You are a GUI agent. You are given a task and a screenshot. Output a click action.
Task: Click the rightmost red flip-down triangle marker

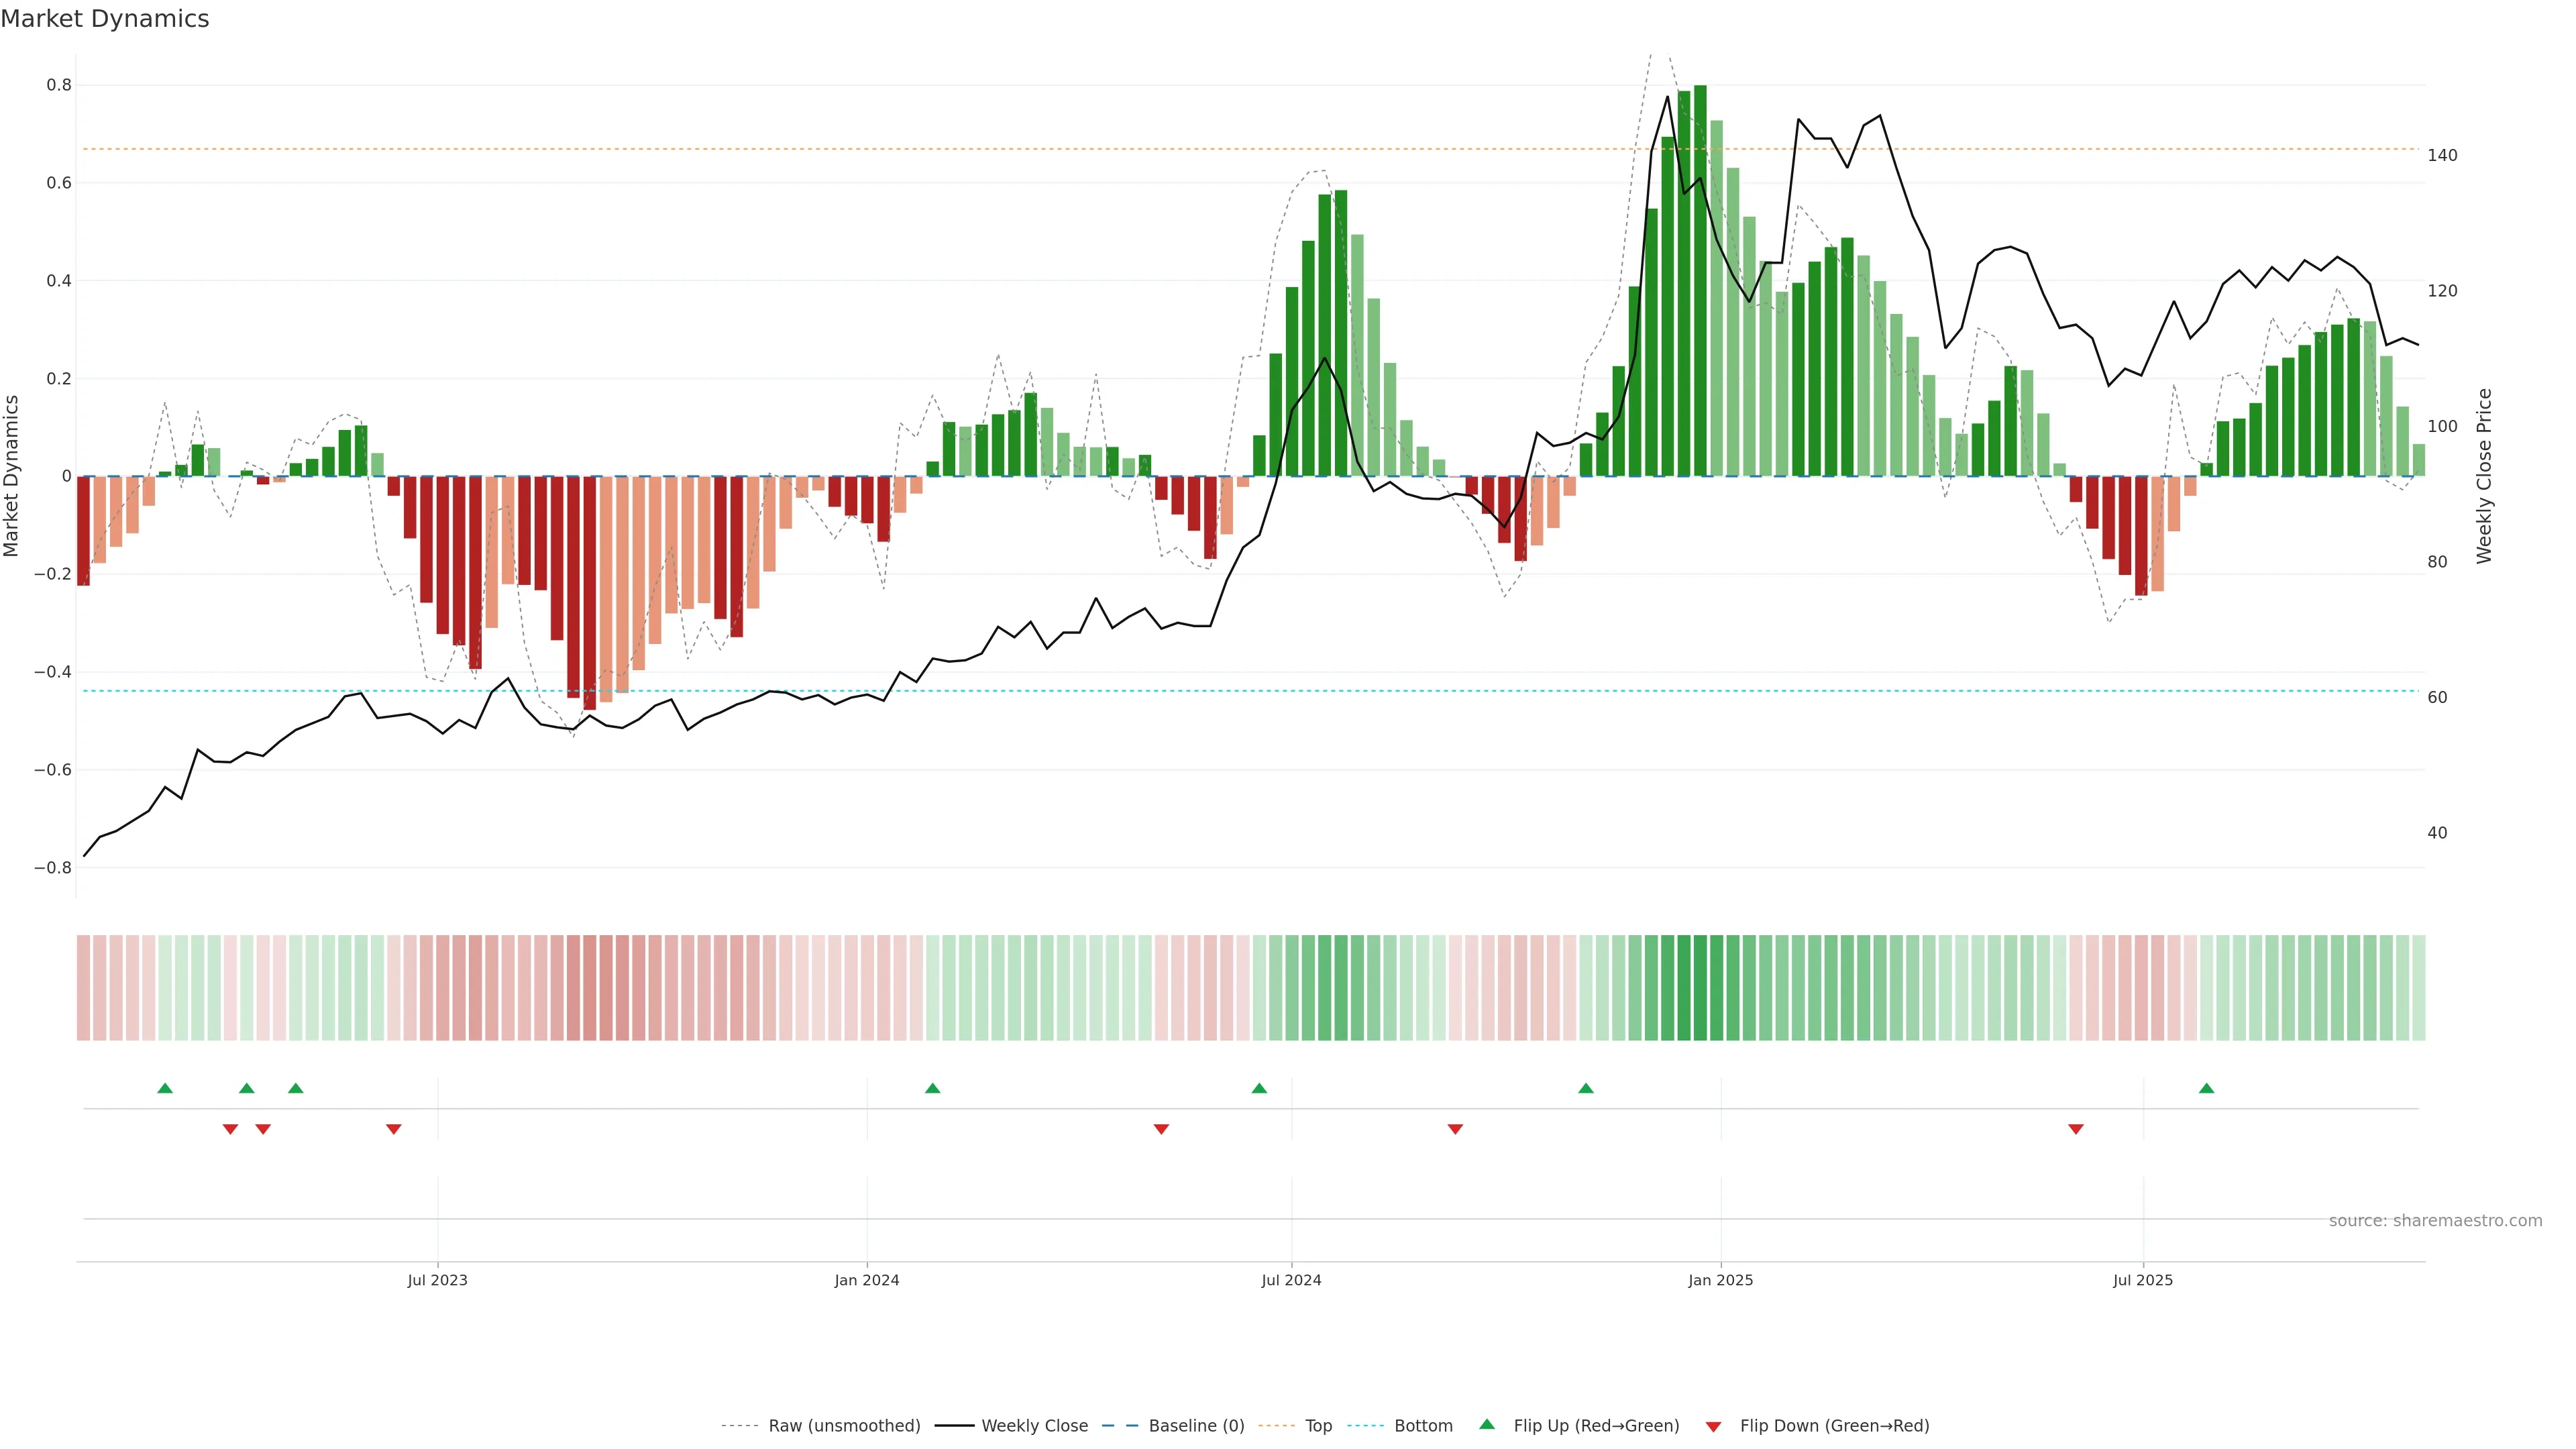(2076, 1129)
